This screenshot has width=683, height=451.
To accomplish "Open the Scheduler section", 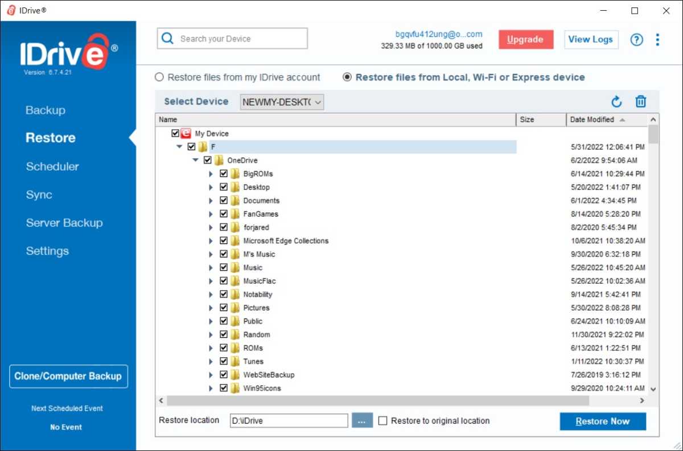I will (52, 167).
